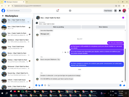Open the browser three-dot menu
Viewport: 129px width, 97px height.
tap(127, 6)
